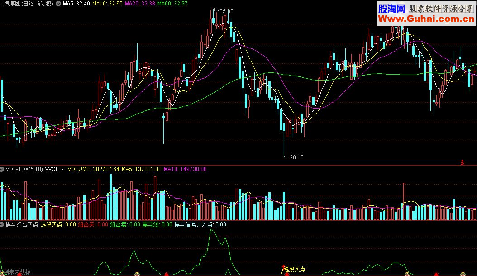Screen dimensions: 477x276
Task: Expand the VOL-TDX indicator dropdown arrow
Action: [2, 169]
